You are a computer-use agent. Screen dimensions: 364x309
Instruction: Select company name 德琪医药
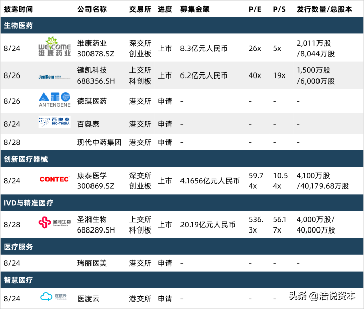click(92, 101)
